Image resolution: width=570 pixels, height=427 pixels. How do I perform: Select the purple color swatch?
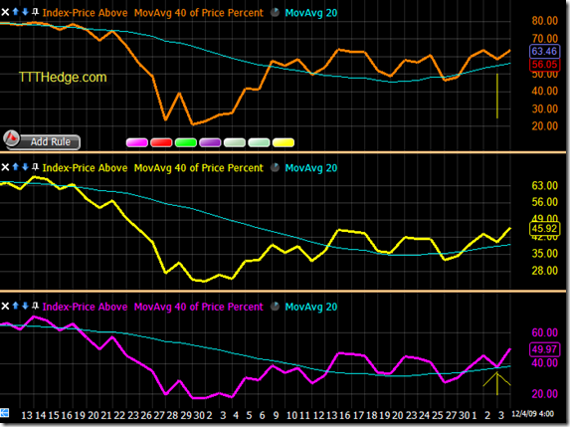pos(210,142)
